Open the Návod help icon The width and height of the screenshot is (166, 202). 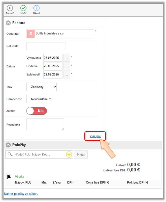(x=36, y=8)
